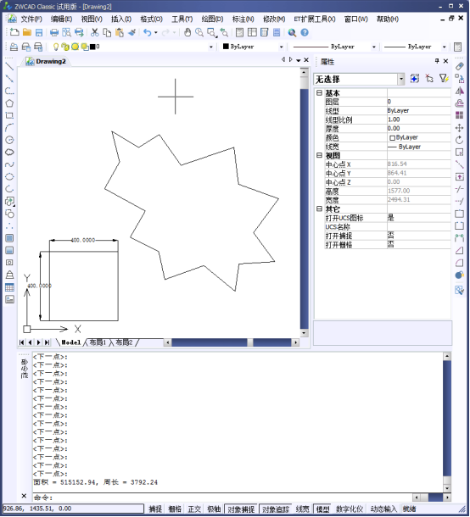Image resolution: width=470 pixels, height=517 pixels.
Task: Toggle 正交 ortho mode
Action: coord(194,509)
